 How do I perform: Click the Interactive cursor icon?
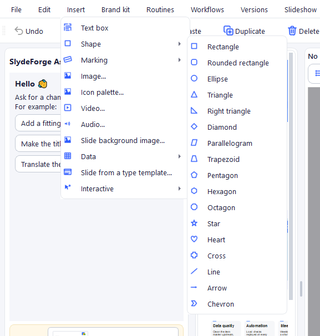coord(68,187)
